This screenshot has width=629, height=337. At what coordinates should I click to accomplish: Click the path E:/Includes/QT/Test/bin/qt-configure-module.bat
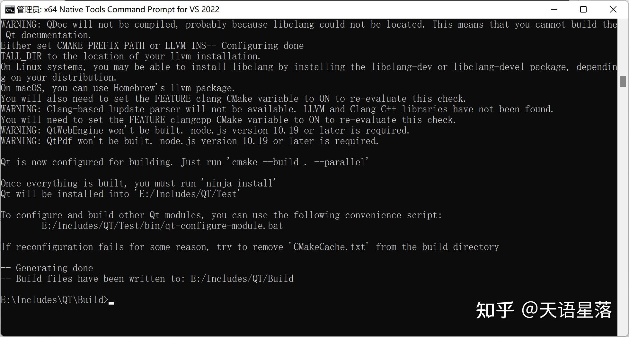click(162, 226)
